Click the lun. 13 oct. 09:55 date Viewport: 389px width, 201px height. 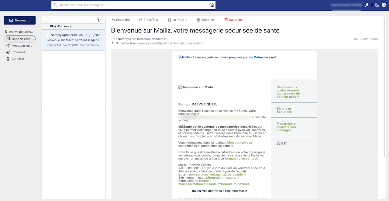tap(366, 39)
